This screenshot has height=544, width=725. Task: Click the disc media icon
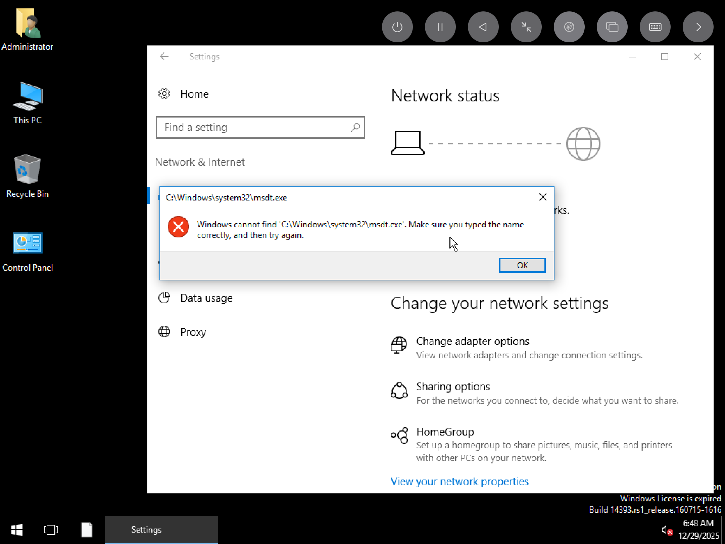pyautogui.click(x=569, y=27)
